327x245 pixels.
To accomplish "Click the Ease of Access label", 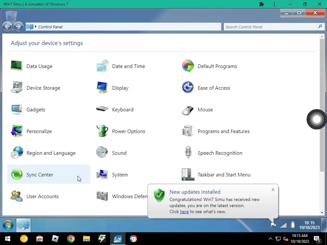I will (x=214, y=88).
